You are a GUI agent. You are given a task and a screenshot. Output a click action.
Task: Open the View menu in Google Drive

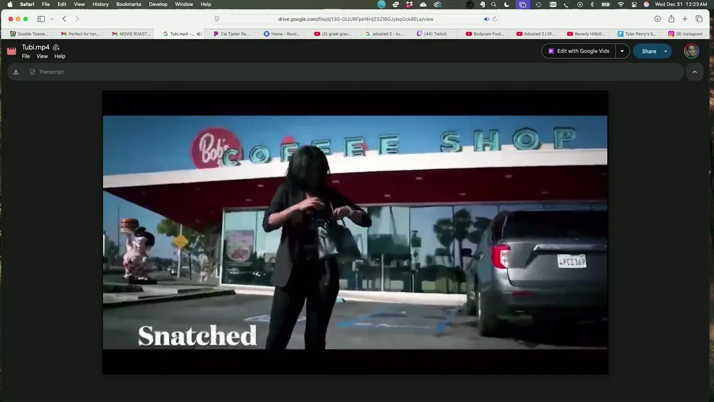42,56
